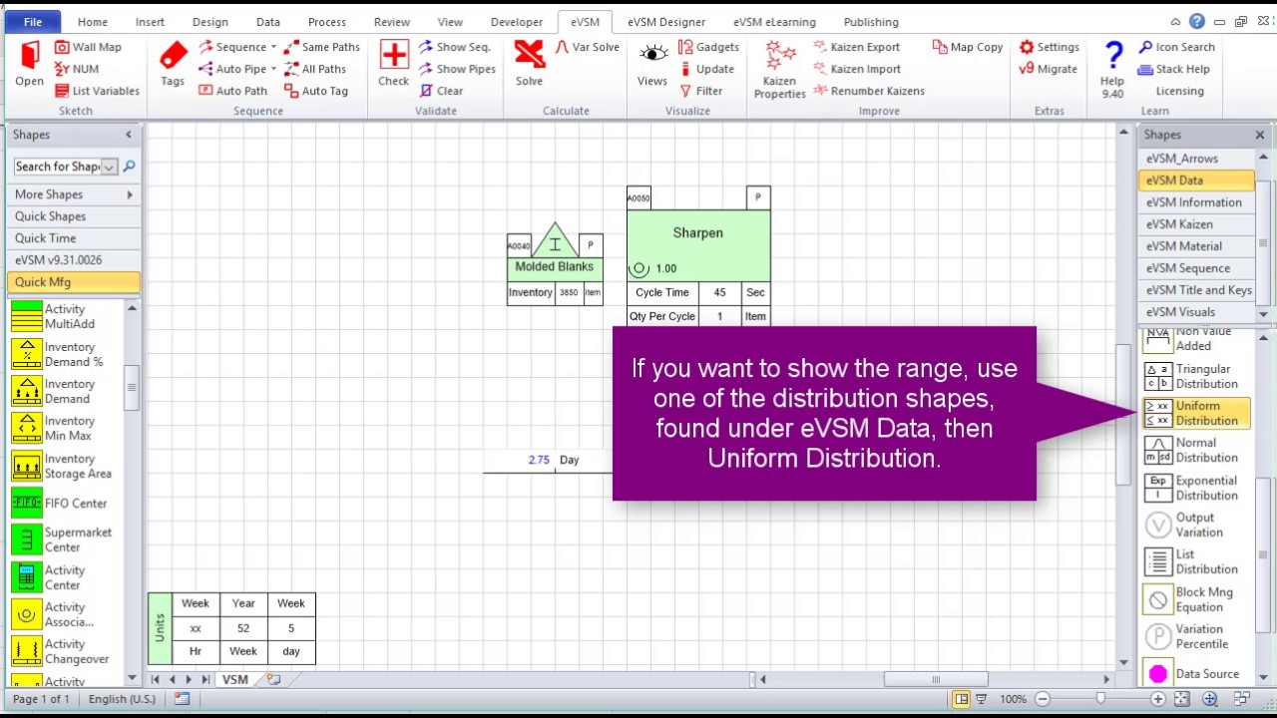This screenshot has height=718, width=1277.
Task: Select the Quick Time stencil
Action: pos(75,238)
